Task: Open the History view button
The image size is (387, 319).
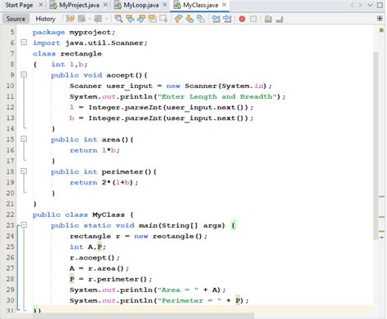Action: click(46, 19)
